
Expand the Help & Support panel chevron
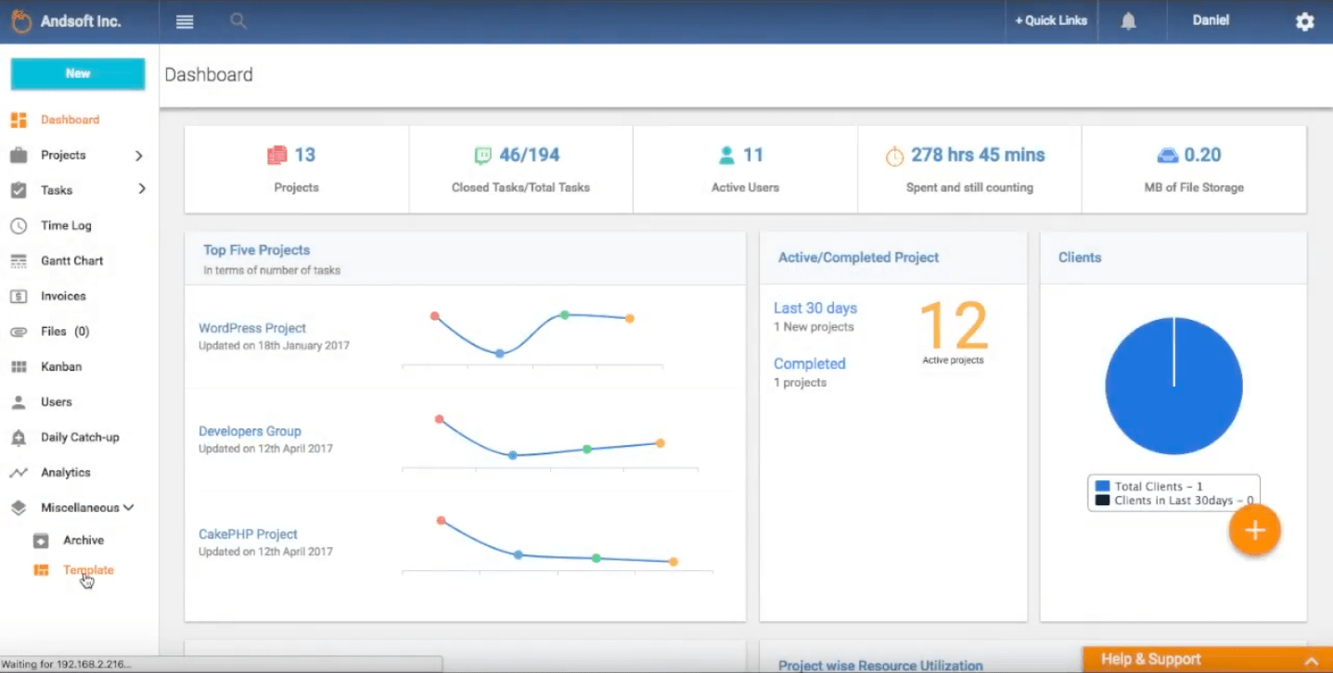(1311, 661)
